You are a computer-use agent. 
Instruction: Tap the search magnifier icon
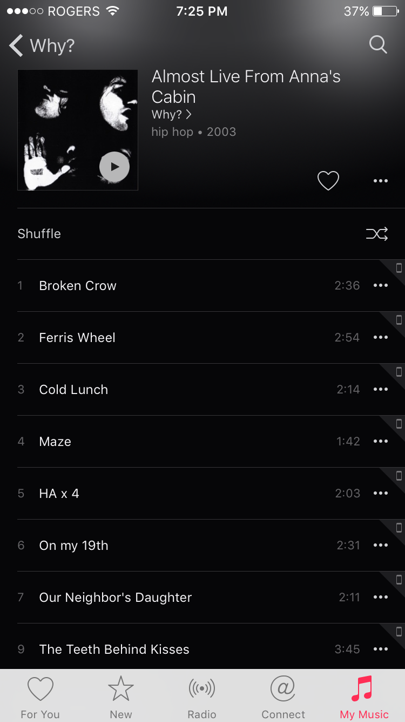[378, 45]
